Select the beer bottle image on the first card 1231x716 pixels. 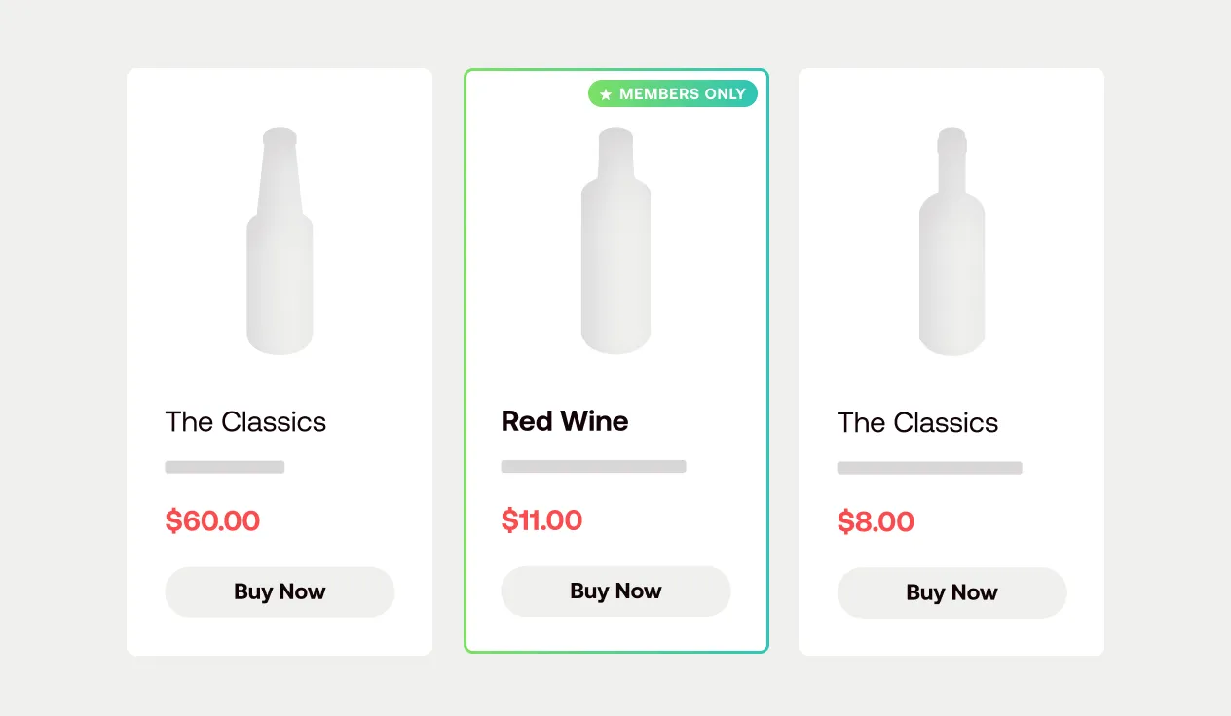[280, 240]
